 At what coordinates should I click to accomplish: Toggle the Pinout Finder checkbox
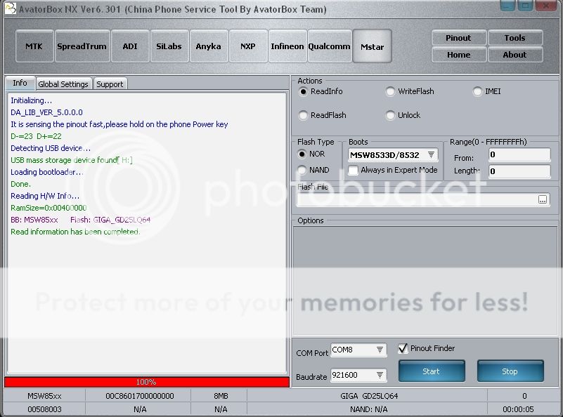point(403,348)
